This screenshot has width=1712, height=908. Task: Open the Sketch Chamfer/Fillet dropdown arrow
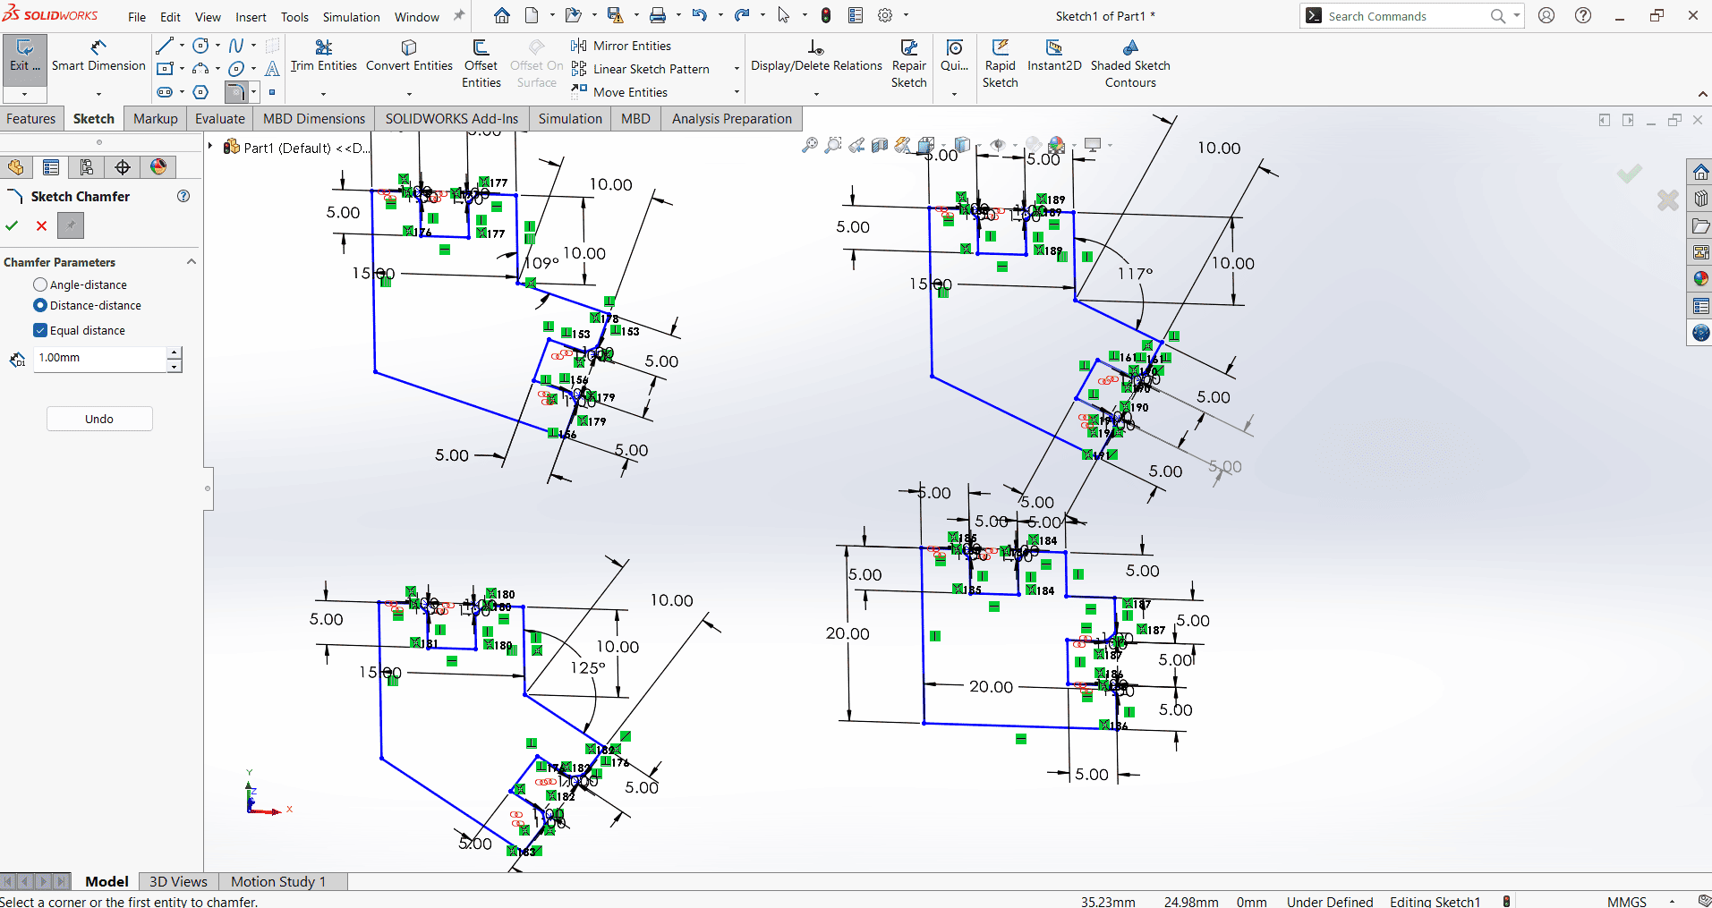coord(254,92)
